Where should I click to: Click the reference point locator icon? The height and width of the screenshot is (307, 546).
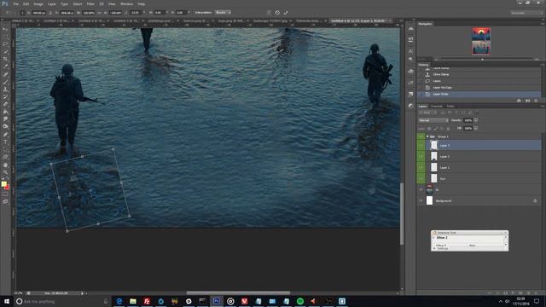coord(23,13)
